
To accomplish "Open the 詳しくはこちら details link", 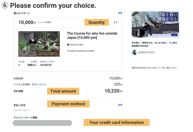I will click(40, 85).
